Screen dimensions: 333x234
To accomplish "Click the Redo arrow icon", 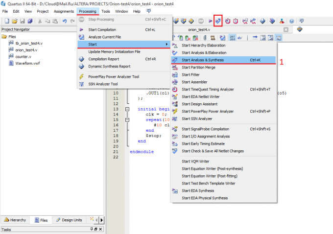I will [x=72, y=21].
